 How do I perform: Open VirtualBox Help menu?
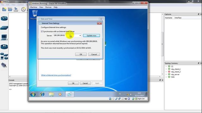pyautogui.click(x=56, y=7)
